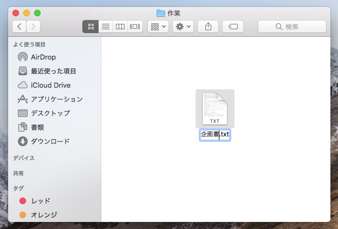338x229 pixels.
Task: Open iCloud Drive from the sidebar
Action: [51, 85]
